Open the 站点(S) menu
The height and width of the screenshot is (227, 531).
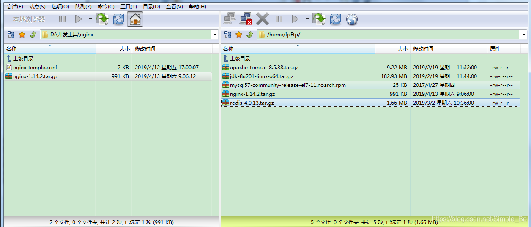37,7
